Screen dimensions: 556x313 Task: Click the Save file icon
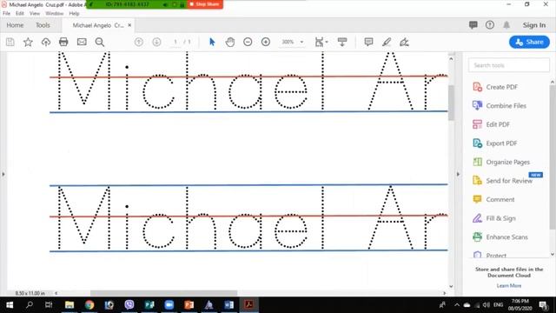[x=10, y=43]
